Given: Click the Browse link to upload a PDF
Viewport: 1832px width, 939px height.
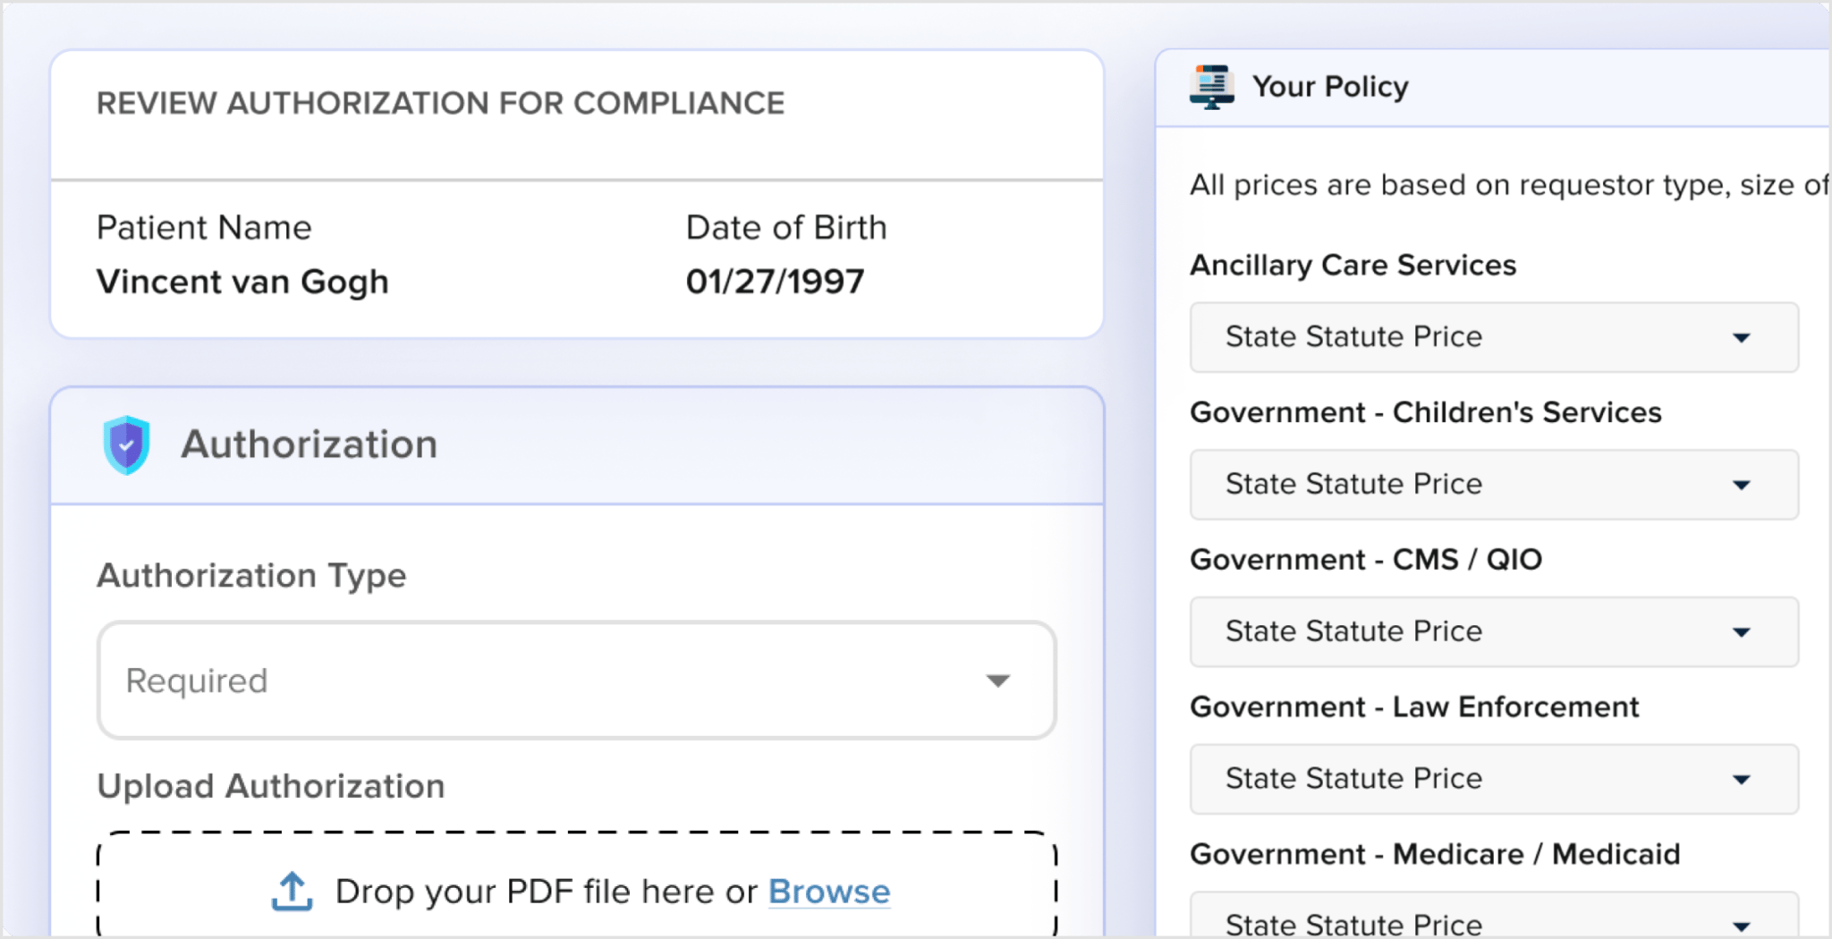Looking at the screenshot, I should coord(828,891).
